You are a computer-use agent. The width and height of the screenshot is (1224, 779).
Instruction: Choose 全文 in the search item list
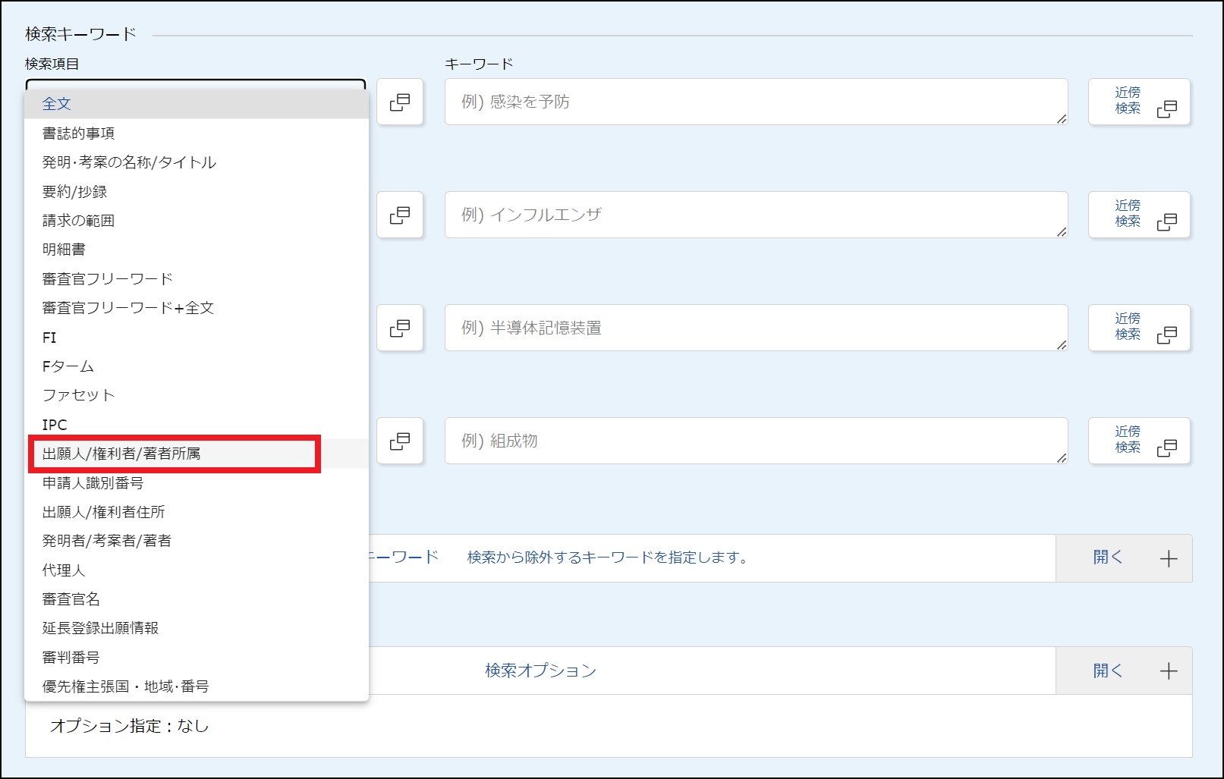pyautogui.click(x=57, y=104)
